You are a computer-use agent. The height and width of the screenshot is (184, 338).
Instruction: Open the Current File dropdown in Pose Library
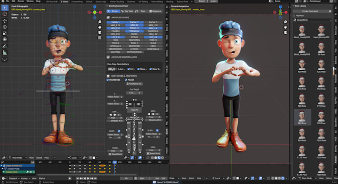(312, 20)
